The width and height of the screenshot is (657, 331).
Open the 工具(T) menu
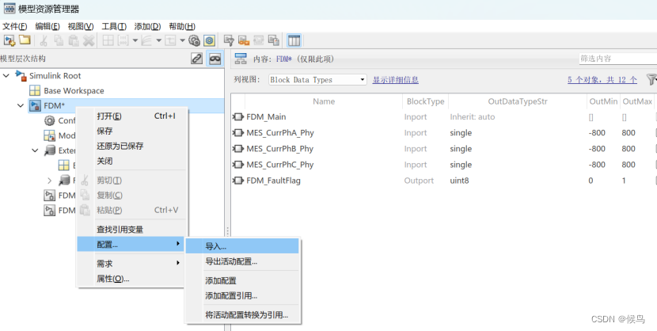[x=114, y=26]
